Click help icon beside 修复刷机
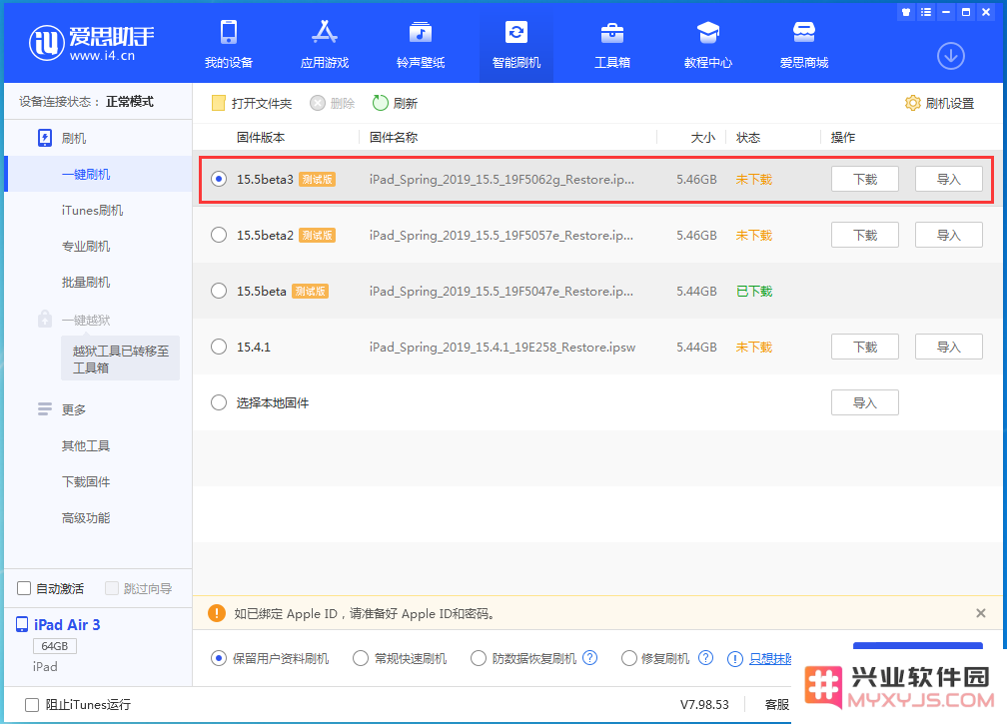 coord(705,658)
